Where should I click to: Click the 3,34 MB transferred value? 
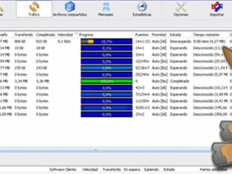pos(21,81)
